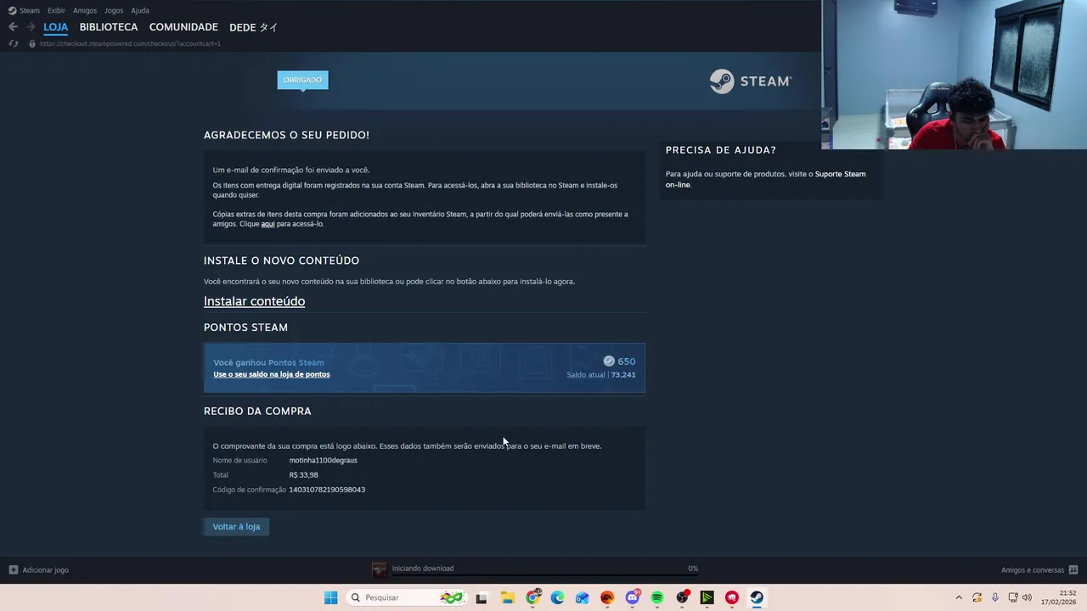Click the Steam Points coin icon beside 650
The height and width of the screenshot is (611, 1087).
click(x=609, y=362)
